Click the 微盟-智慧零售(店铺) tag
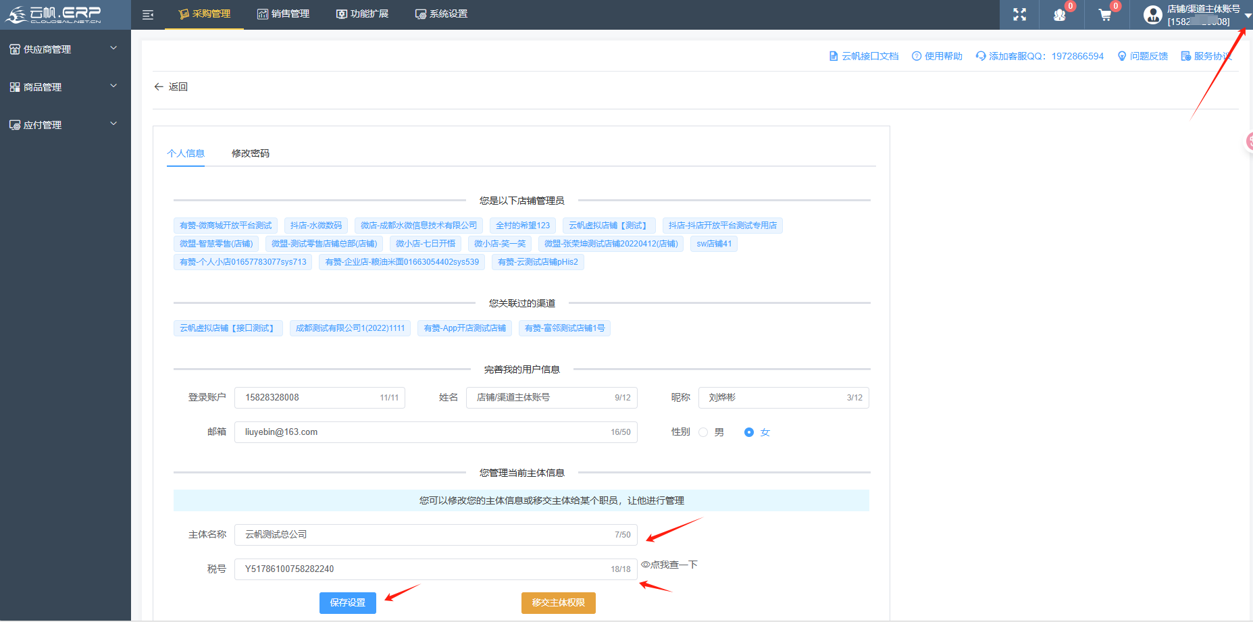The width and height of the screenshot is (1253, 622). click(216, 244)
